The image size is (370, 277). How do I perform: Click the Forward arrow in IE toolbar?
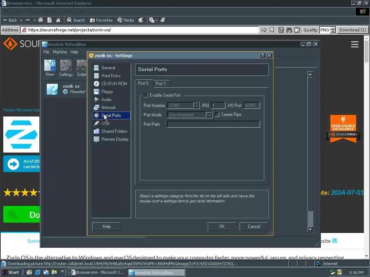(x=27, y=20)
